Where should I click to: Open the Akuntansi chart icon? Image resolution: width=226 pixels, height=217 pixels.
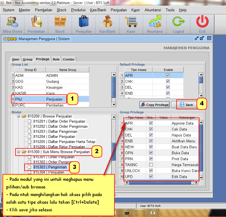[x=155, y=22]
